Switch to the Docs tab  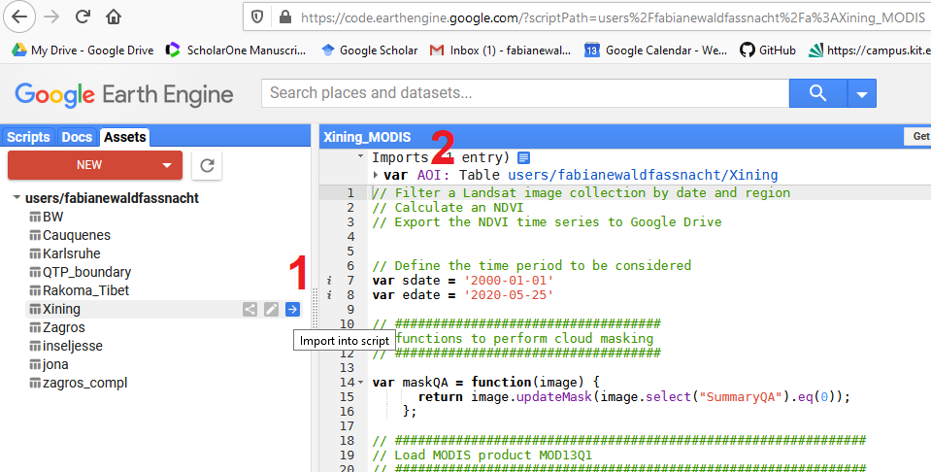[78, 137]
